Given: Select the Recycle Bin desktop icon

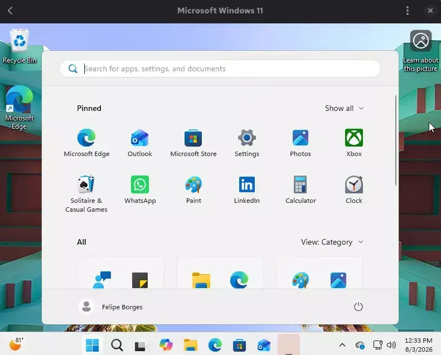Looking at the screenshot, I should pyautogui.click(x=20, y=46).
